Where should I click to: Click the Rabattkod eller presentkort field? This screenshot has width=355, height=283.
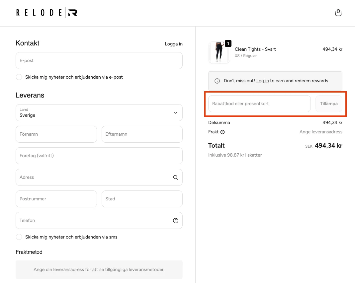[259, 104]
